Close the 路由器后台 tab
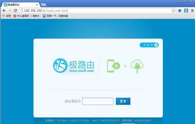The width and height of the screenshot is (195, 124). (x=37, y=5)
